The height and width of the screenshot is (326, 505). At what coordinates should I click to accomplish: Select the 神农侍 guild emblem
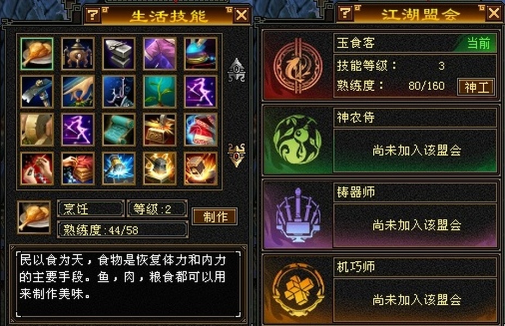click(x=297, y=140)
